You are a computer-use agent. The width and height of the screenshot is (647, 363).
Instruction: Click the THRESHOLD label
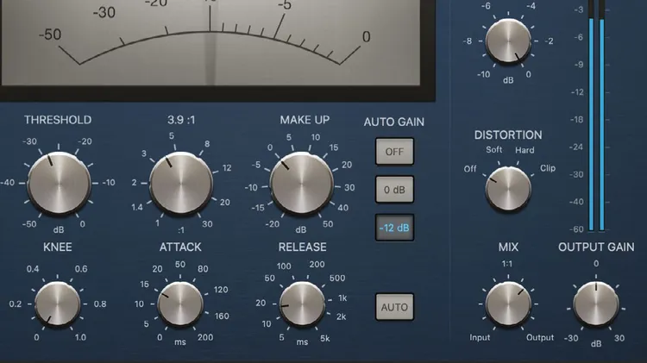pos(58,120)
